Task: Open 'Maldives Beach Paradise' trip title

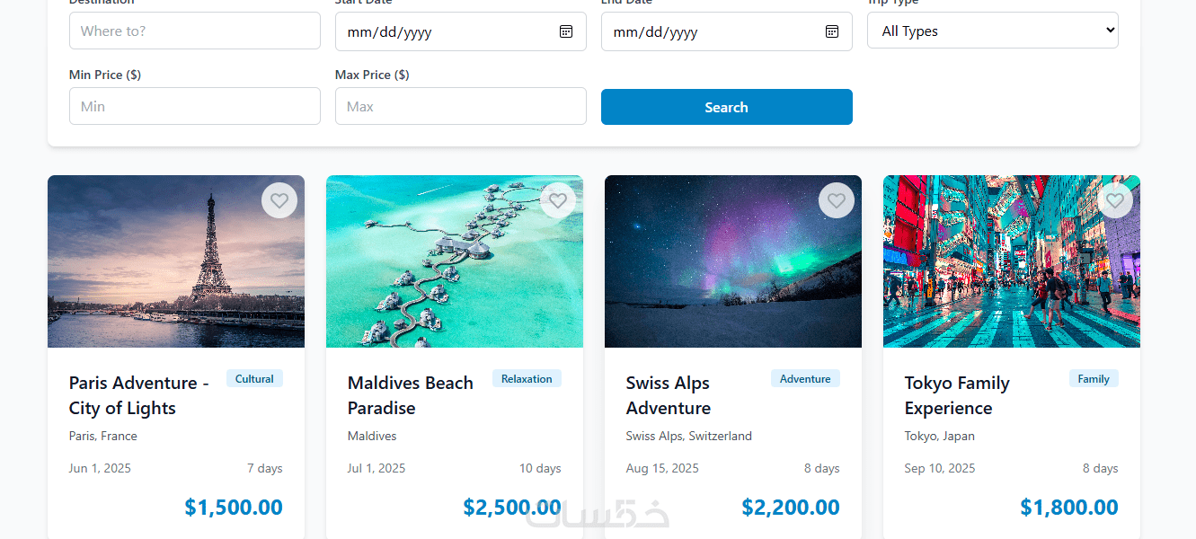Action: tap(410, 395)
